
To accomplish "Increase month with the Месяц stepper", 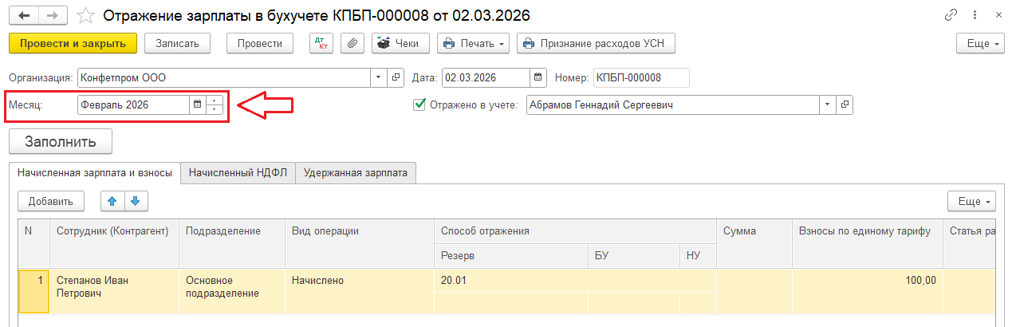I will click(x=215, y=100).
